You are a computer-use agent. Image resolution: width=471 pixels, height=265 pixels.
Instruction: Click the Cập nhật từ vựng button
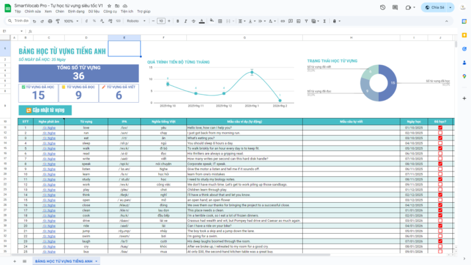46,110
